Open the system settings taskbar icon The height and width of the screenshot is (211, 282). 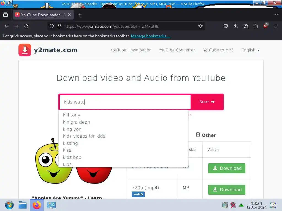[51, 205]
